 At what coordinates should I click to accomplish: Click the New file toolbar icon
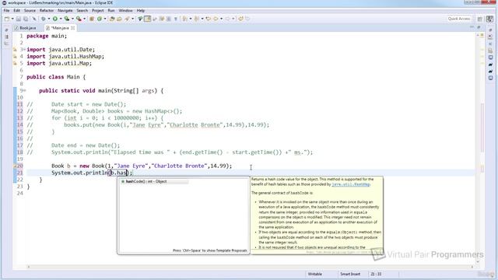pyautogui.click(x=7, y=19)
